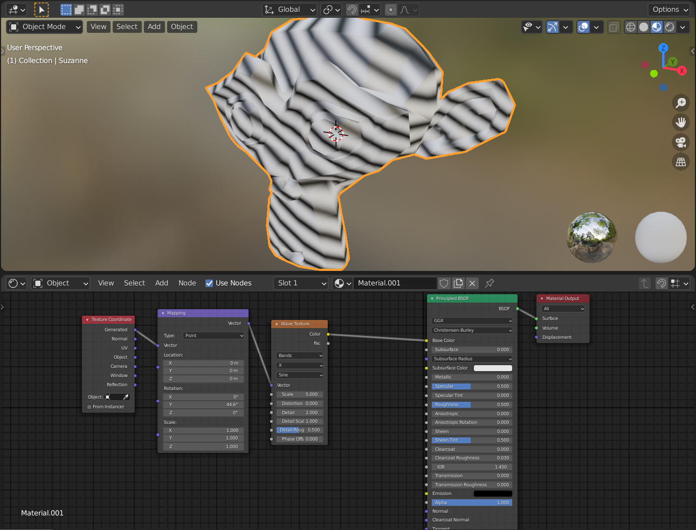Toggle the fake user shield icon
This screenshot has width=696, height=530.
444,283
